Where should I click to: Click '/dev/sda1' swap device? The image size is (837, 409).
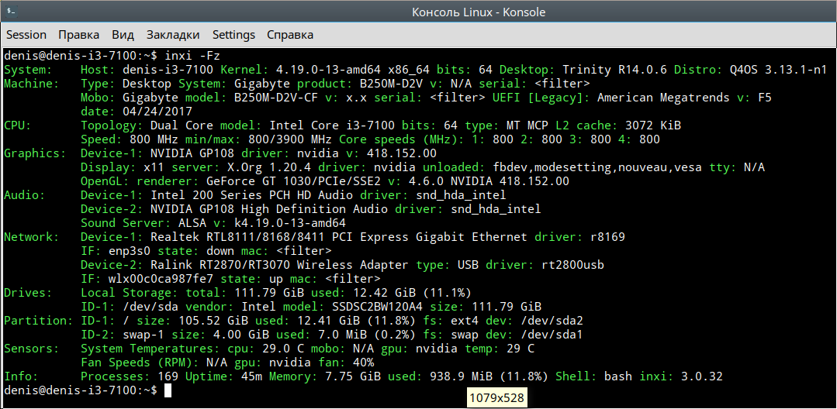point(551,335)
